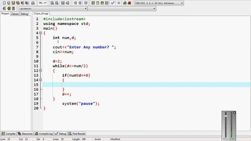The image size is (251, 141).
Task: Open the Resources bottom tab
Action: click(25, 134)
